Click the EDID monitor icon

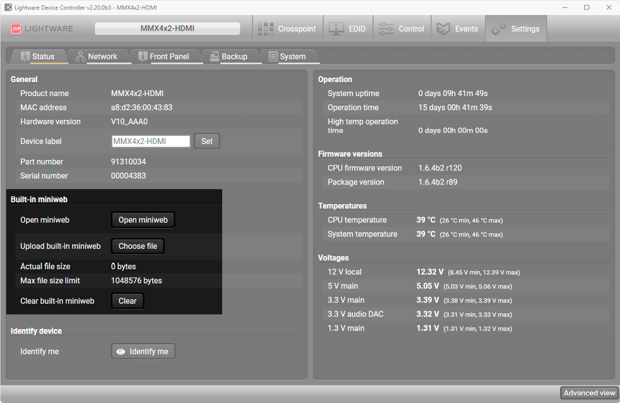[x=337, y=28]
